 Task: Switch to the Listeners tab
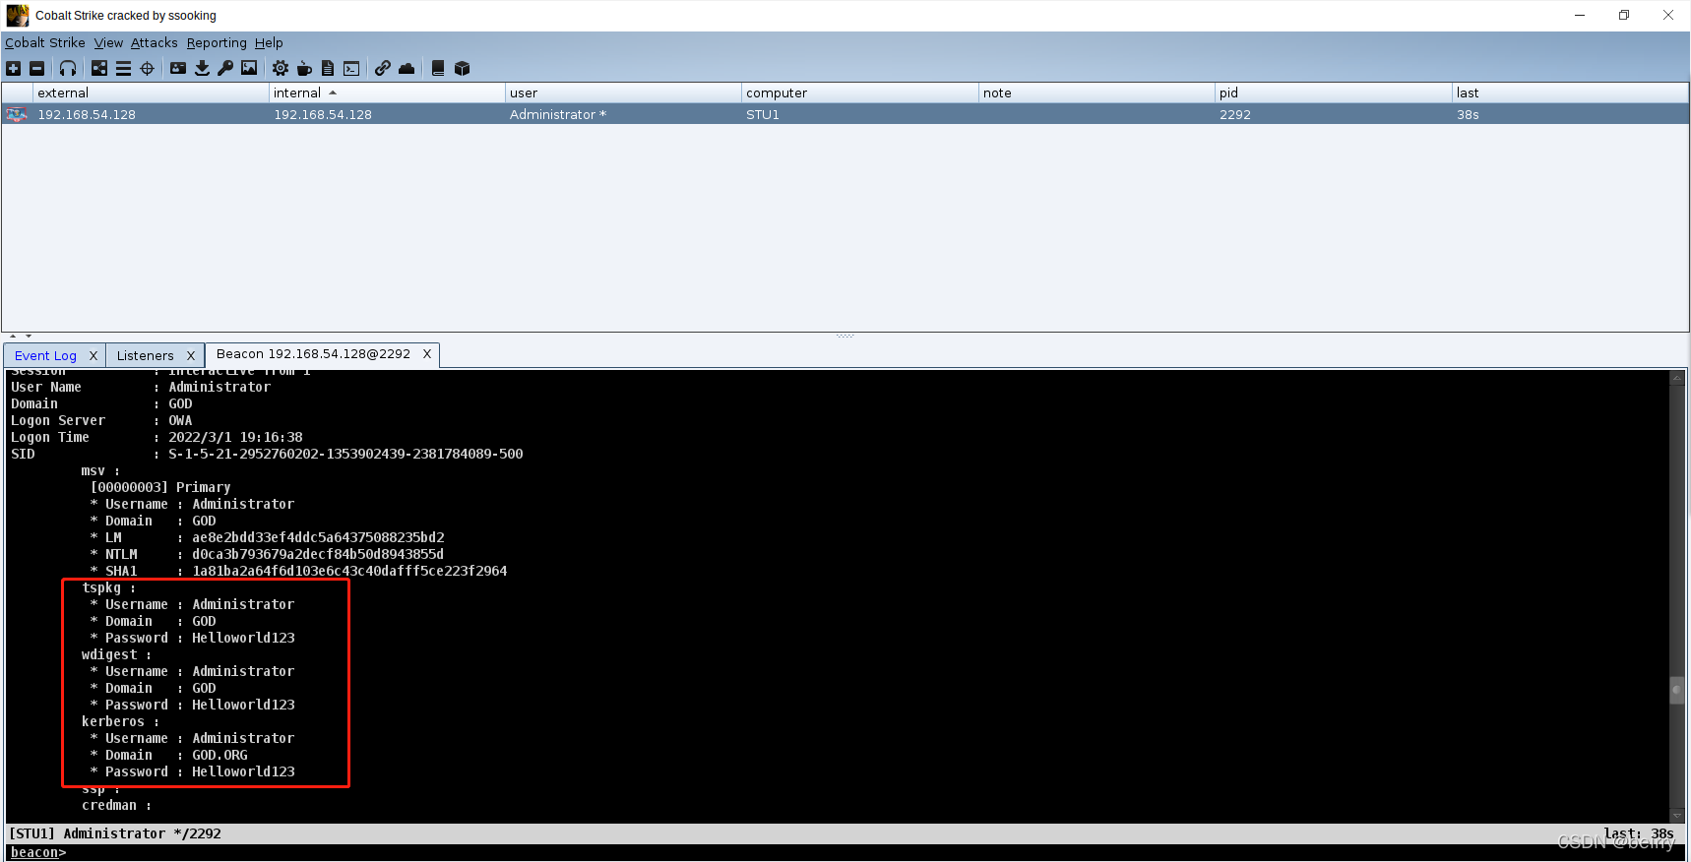(145, 355)
